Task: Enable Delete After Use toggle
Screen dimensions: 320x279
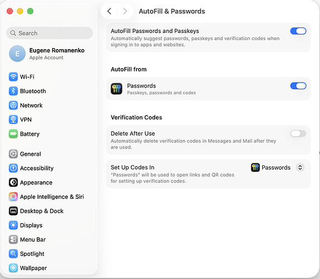Action: 298,134
